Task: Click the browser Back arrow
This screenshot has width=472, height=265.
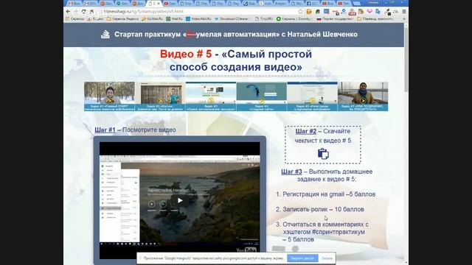Action: point(68,12)
